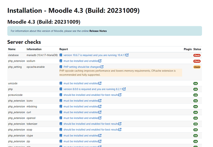
Task: Click external link icon in pcreunicode row
Action: (120, 95)
